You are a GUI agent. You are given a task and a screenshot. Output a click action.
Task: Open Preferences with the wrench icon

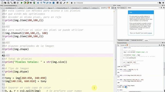tap(64, 3)
